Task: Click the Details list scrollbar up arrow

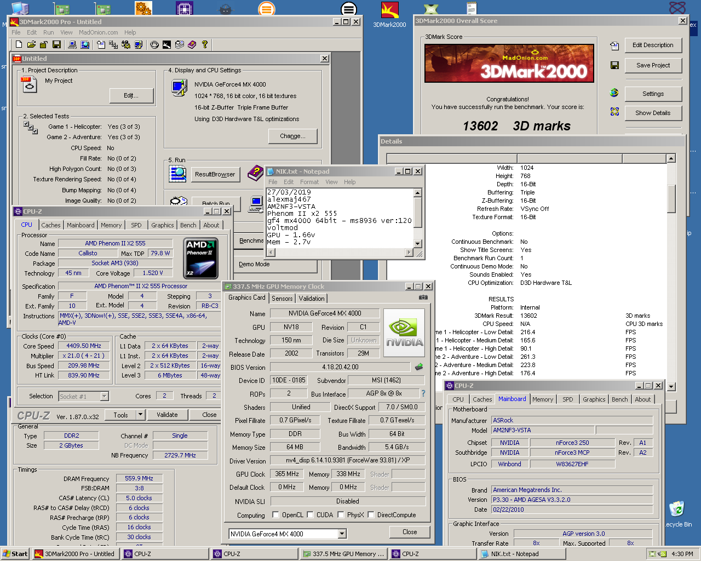Action: click(671, 158)
